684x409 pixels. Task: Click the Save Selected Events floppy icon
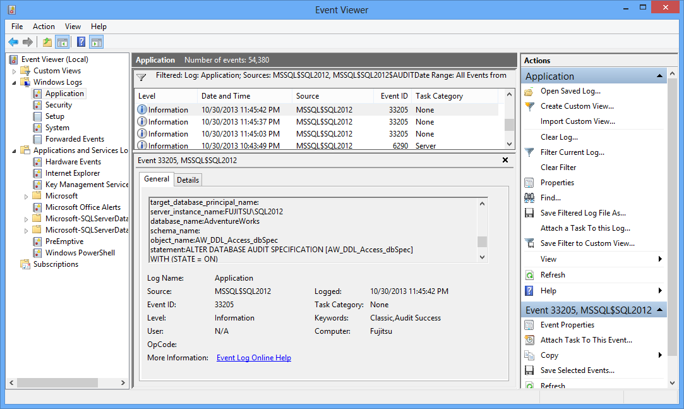click(x=529, y=370)
